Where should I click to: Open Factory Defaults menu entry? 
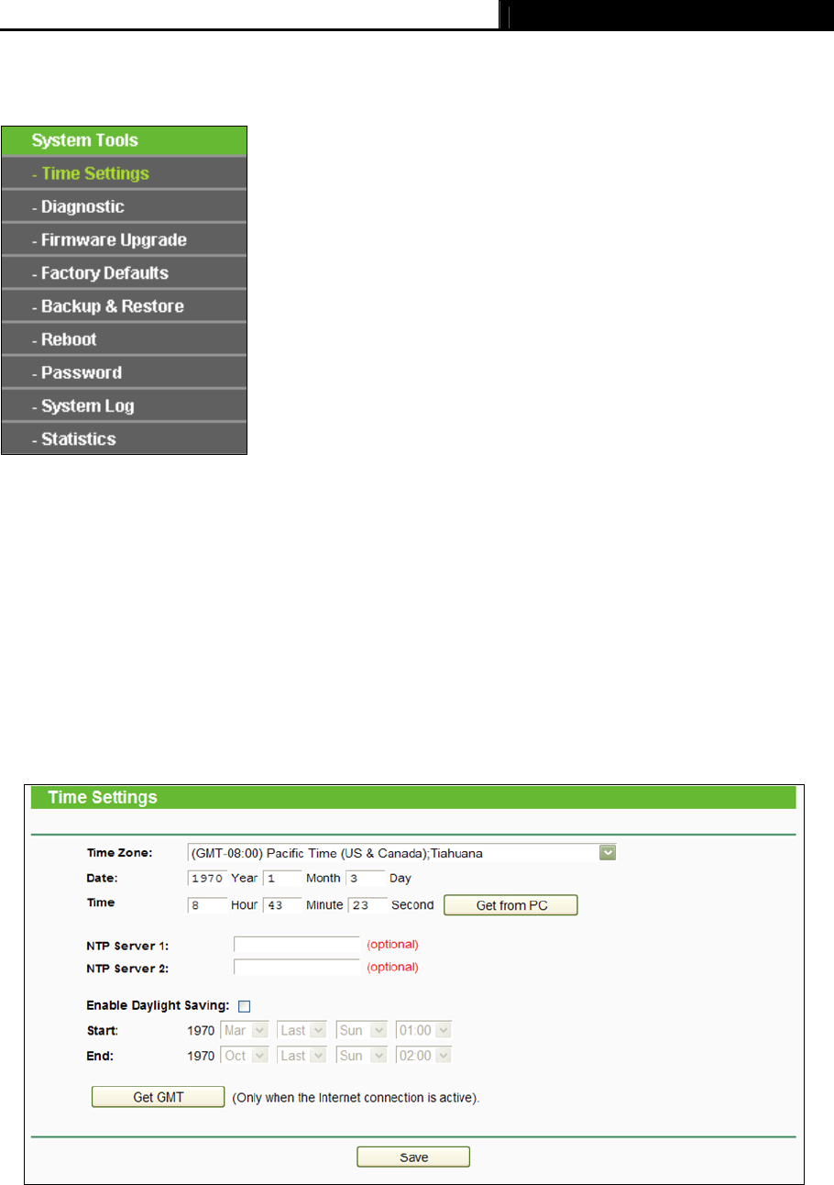(x=124, y=272)
